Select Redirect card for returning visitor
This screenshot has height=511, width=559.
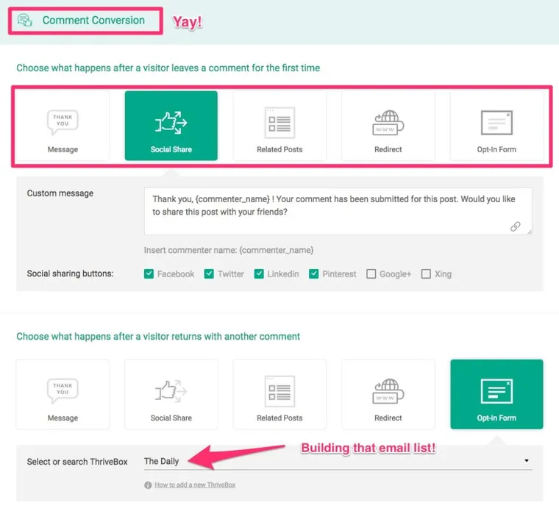pos(388,394)
